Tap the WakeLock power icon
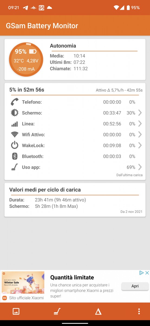The image size is (150, 326). [15, 145]
